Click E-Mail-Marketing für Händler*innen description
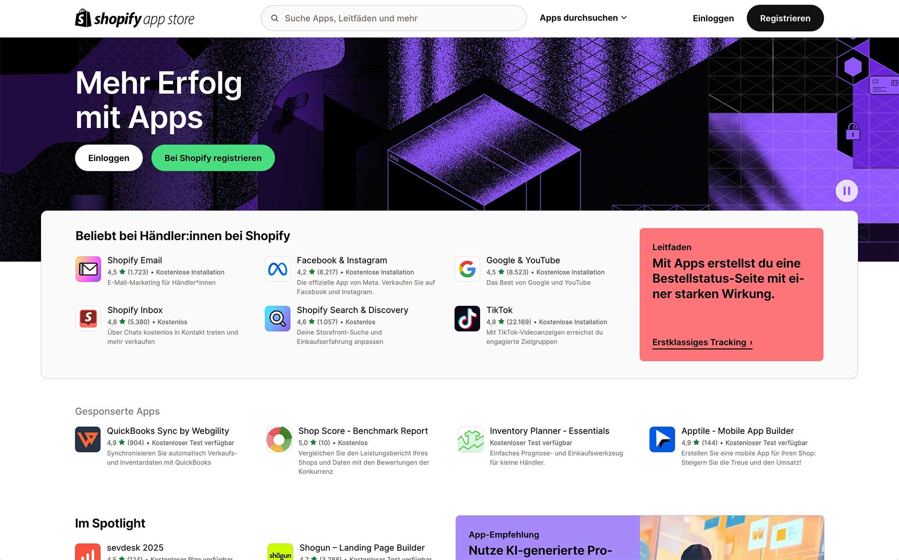 point(161,283)
